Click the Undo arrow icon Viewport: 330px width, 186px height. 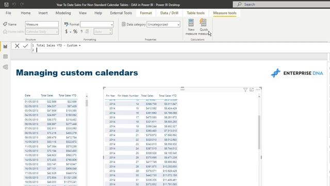(x=14, y=5)
